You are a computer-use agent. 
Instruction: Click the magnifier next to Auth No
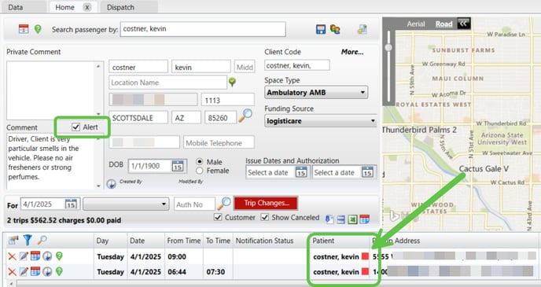pyautogui.click(x=224, y=204)
